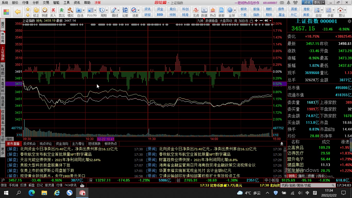352x198 pixels.
Task: Switch to the 资金流向 tab
Action: coord(62,144)
